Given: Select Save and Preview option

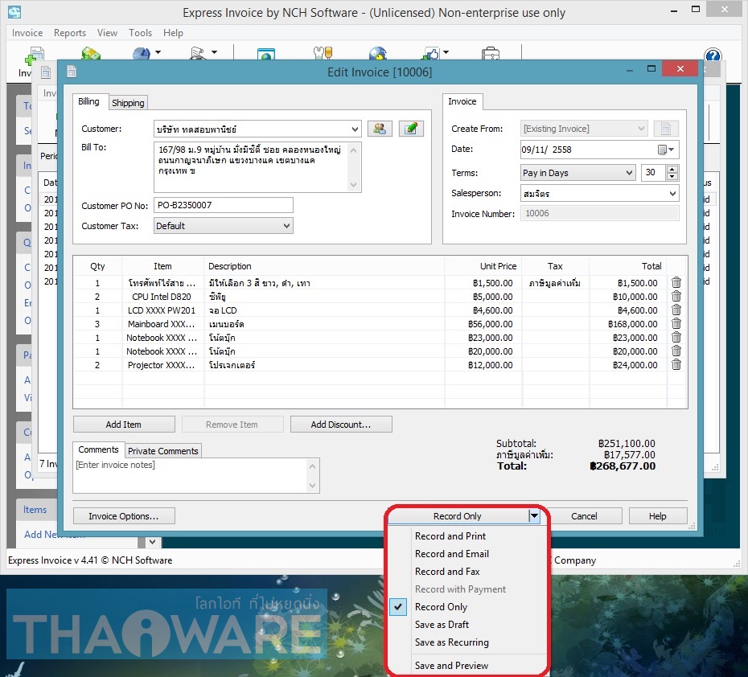Looking at the screenshot, I should click(451, 666).
